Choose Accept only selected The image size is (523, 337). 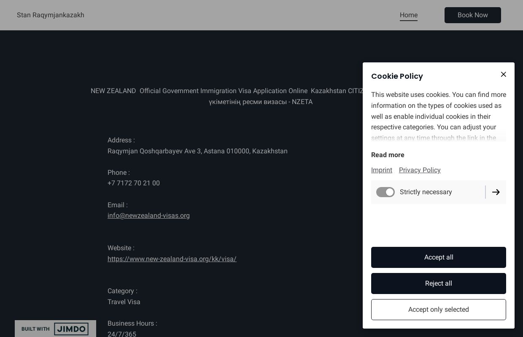(439, 310)
